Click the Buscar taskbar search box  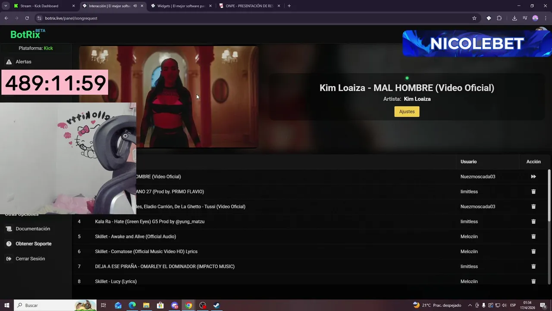point(55,305)
